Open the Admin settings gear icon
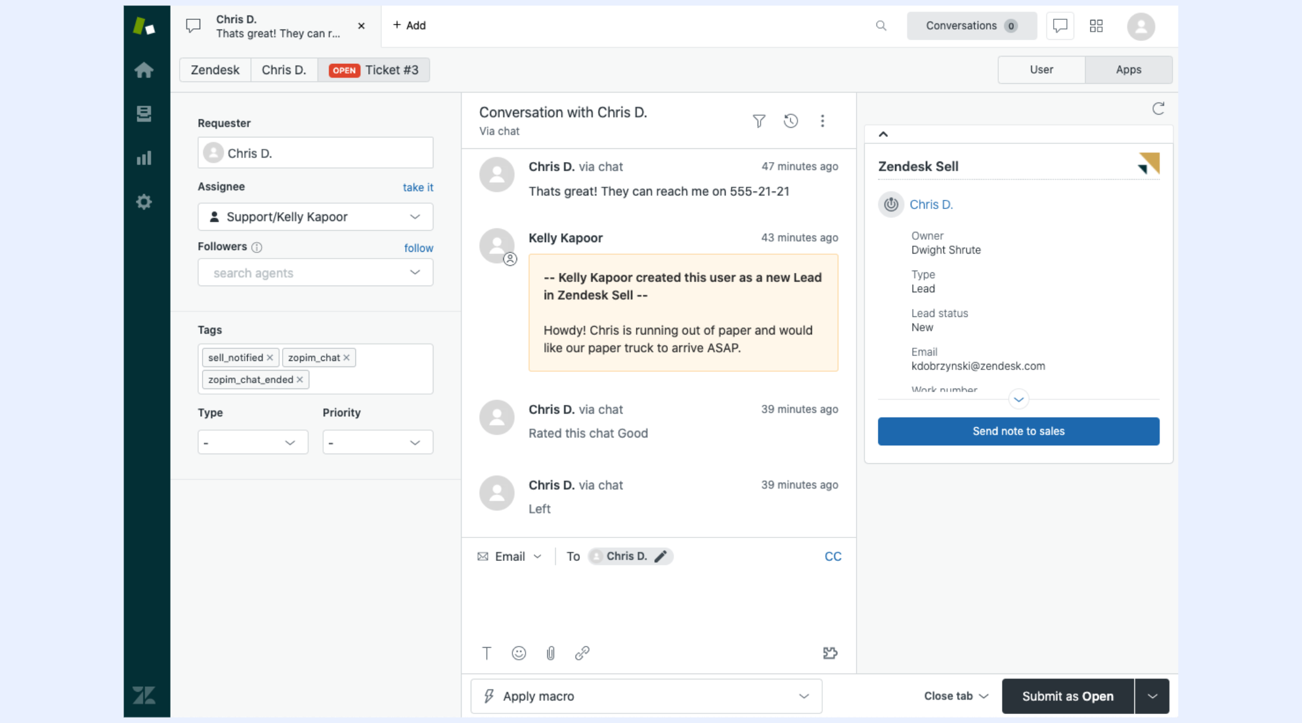 (x=144, y=202)
